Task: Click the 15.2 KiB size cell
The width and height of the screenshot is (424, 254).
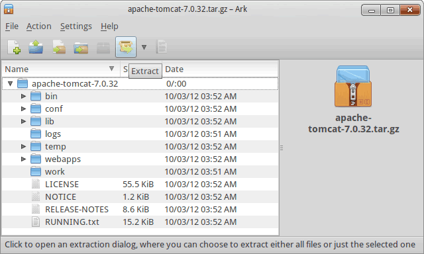Action: click(x=138, y=222)
